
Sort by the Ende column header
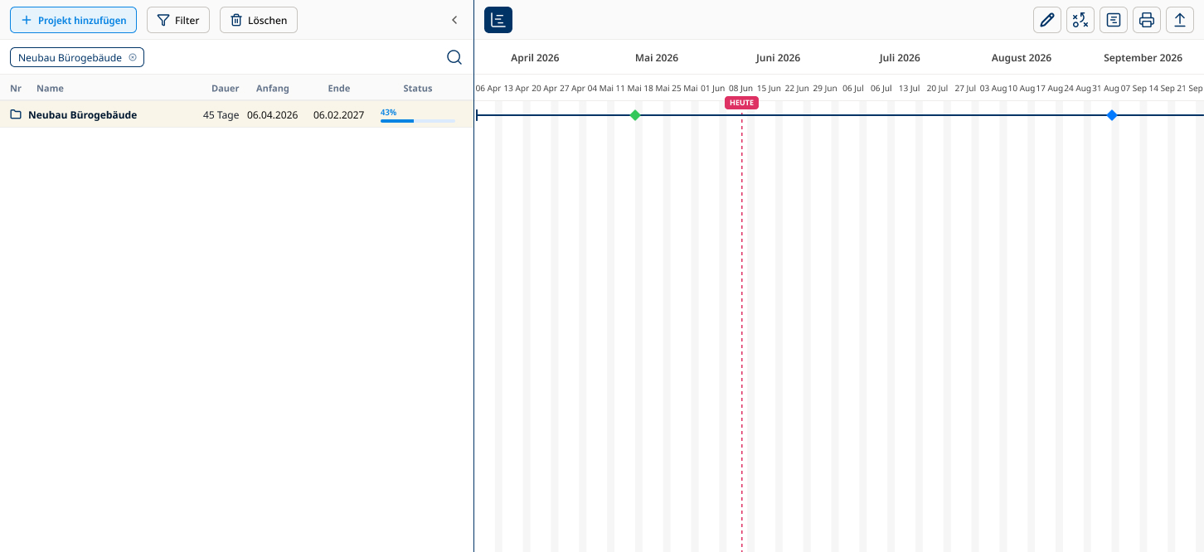tap(339, 89)
